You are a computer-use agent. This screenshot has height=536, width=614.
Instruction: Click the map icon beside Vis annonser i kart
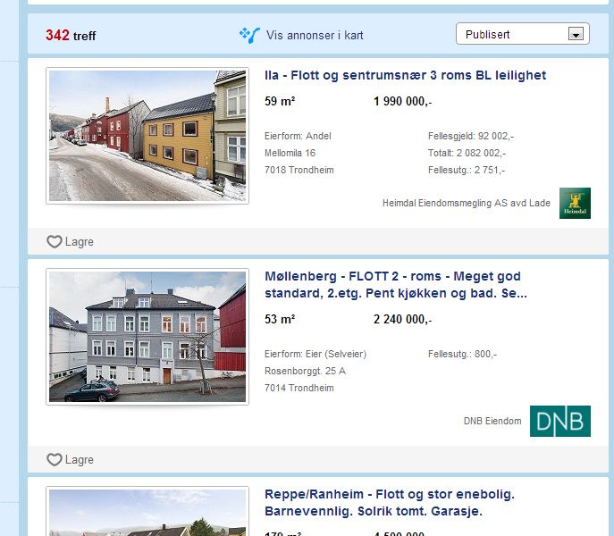click(x=248, y=35)
